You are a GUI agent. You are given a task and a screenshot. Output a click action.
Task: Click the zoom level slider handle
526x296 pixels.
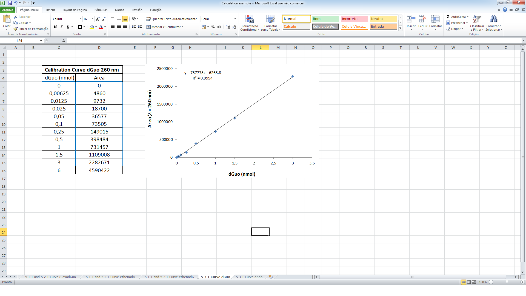[507, 282]
